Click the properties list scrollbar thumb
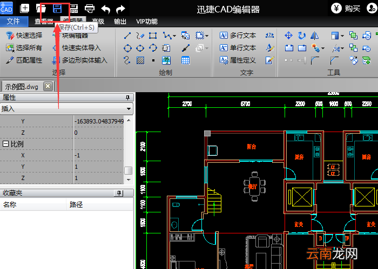 (129, 170)
